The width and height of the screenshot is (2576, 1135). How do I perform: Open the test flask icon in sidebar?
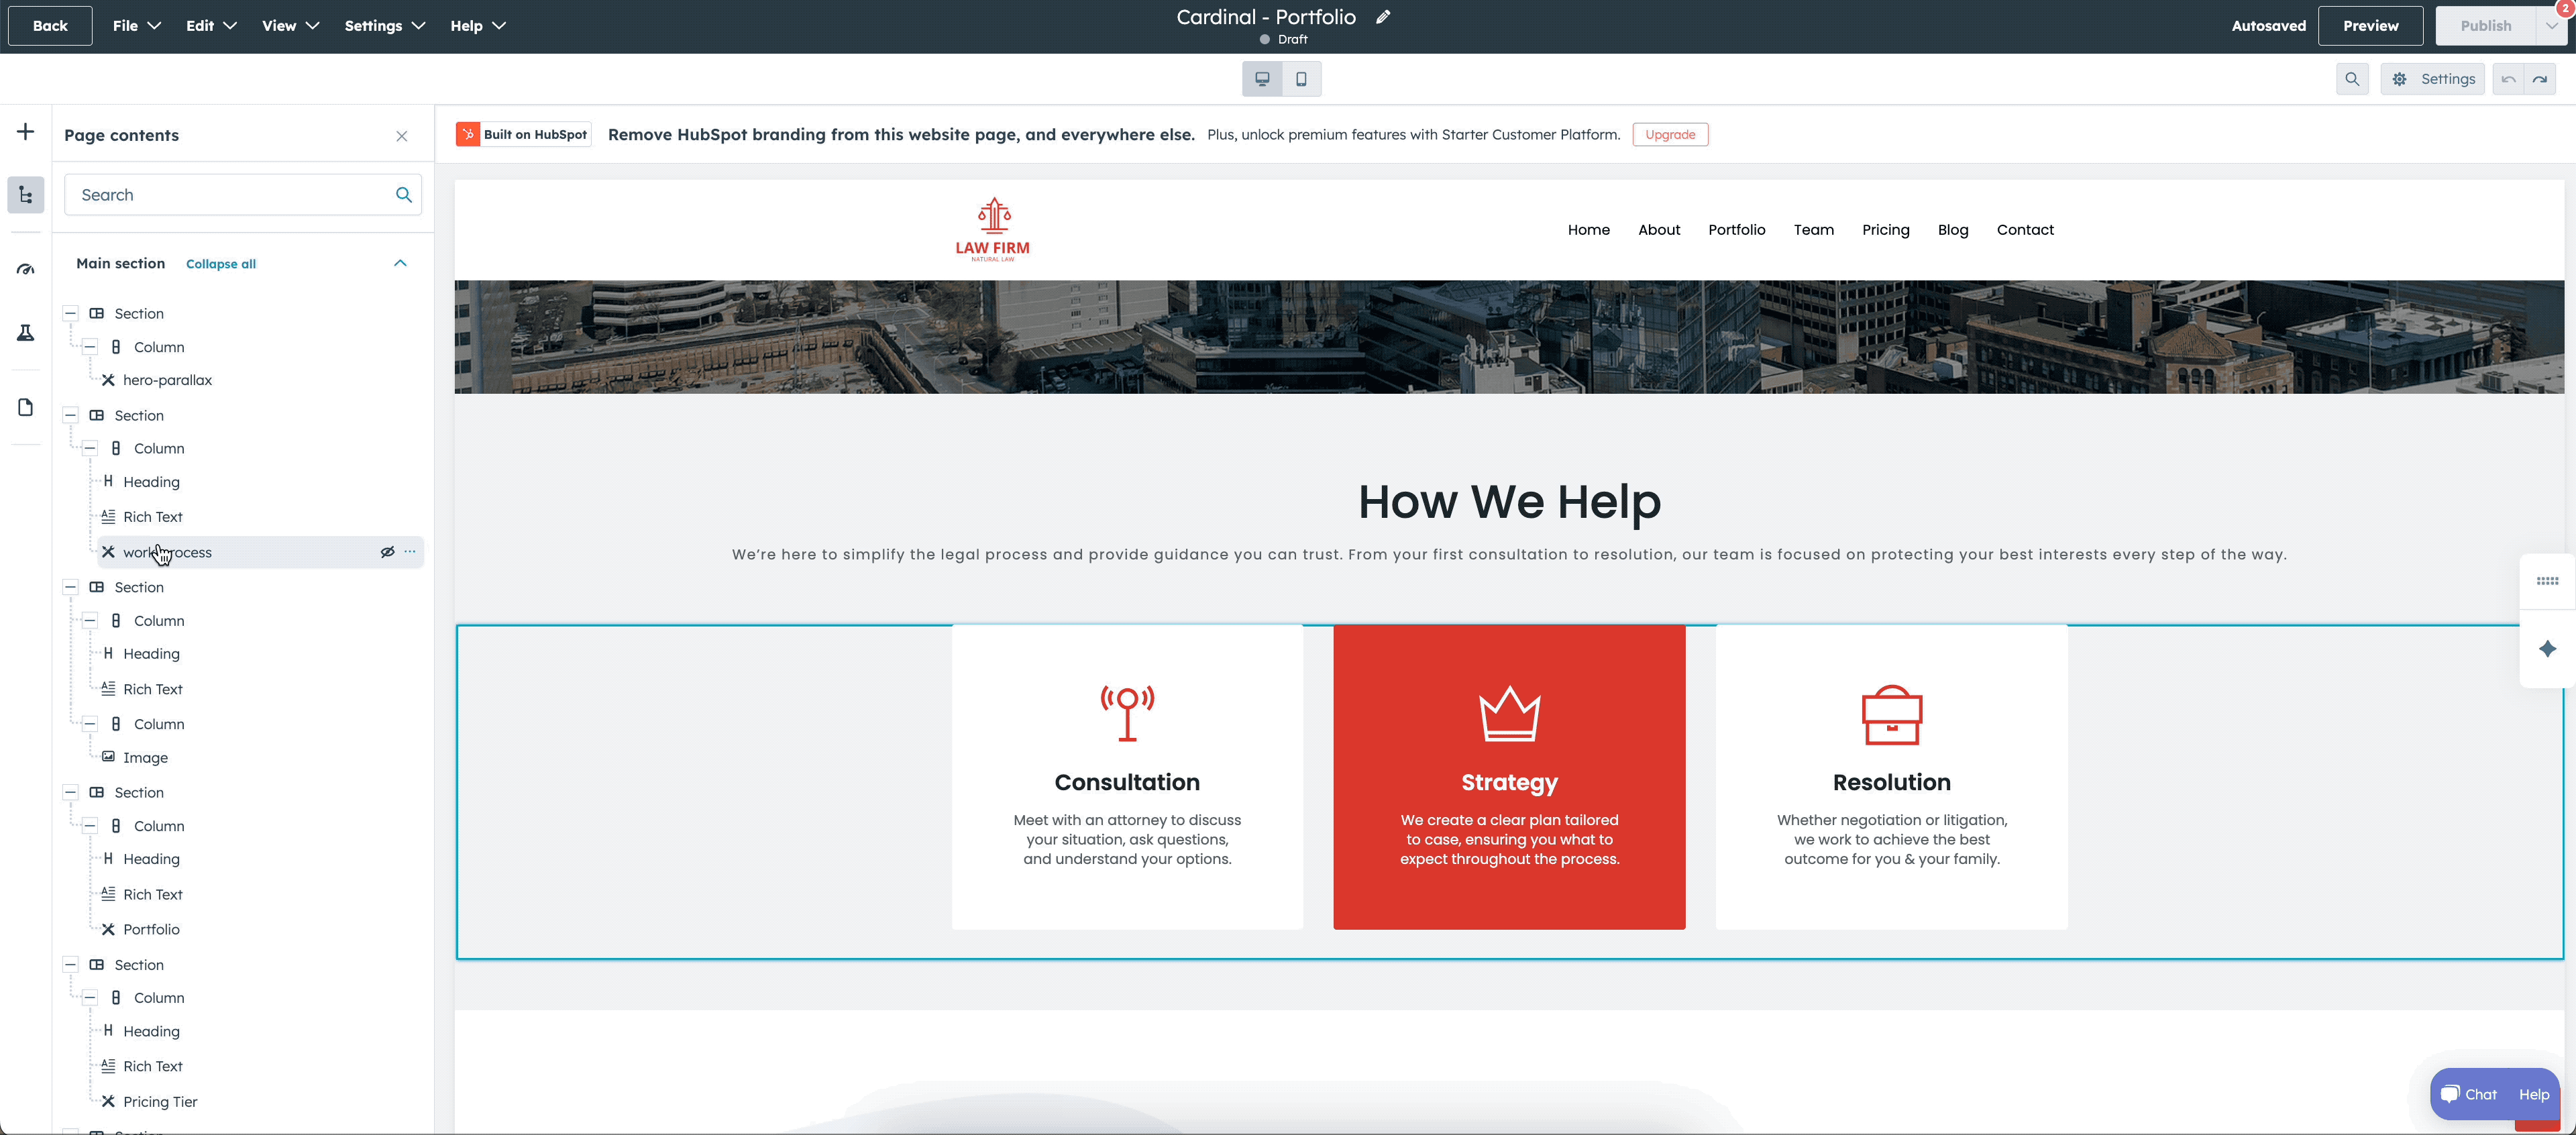tap(25, 333)
